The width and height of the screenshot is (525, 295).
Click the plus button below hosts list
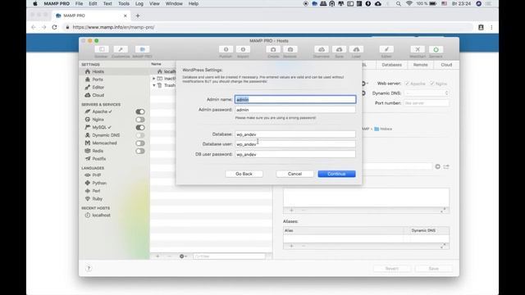(x=157, y=256)
